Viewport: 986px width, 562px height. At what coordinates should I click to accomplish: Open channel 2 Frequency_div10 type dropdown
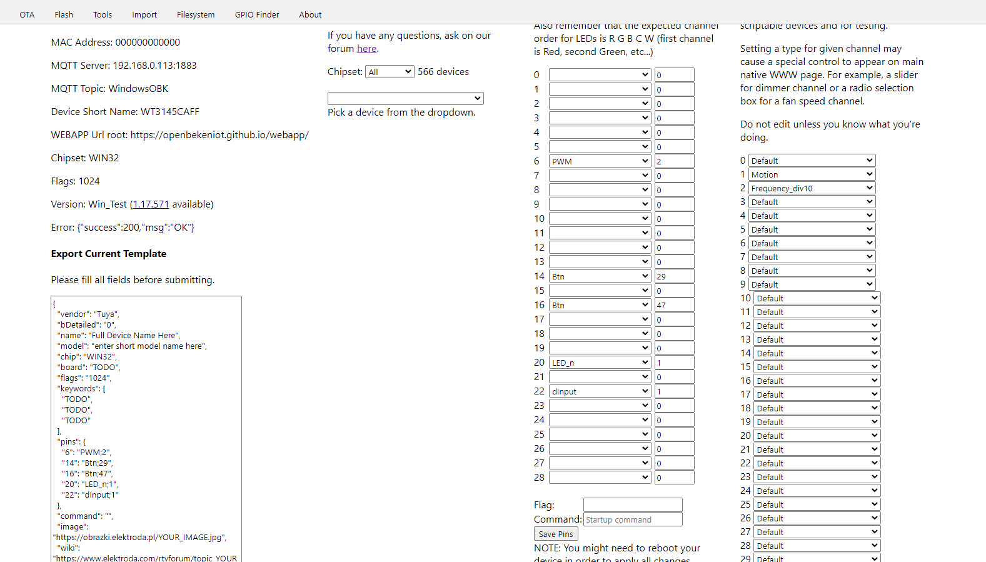click(812, 188)
